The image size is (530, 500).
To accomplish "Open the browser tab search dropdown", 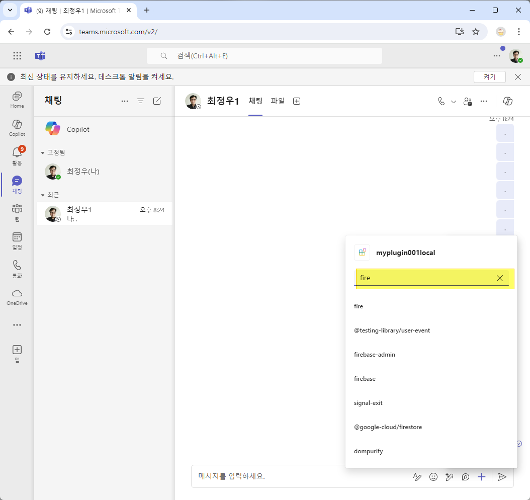I will pos(10,10).
